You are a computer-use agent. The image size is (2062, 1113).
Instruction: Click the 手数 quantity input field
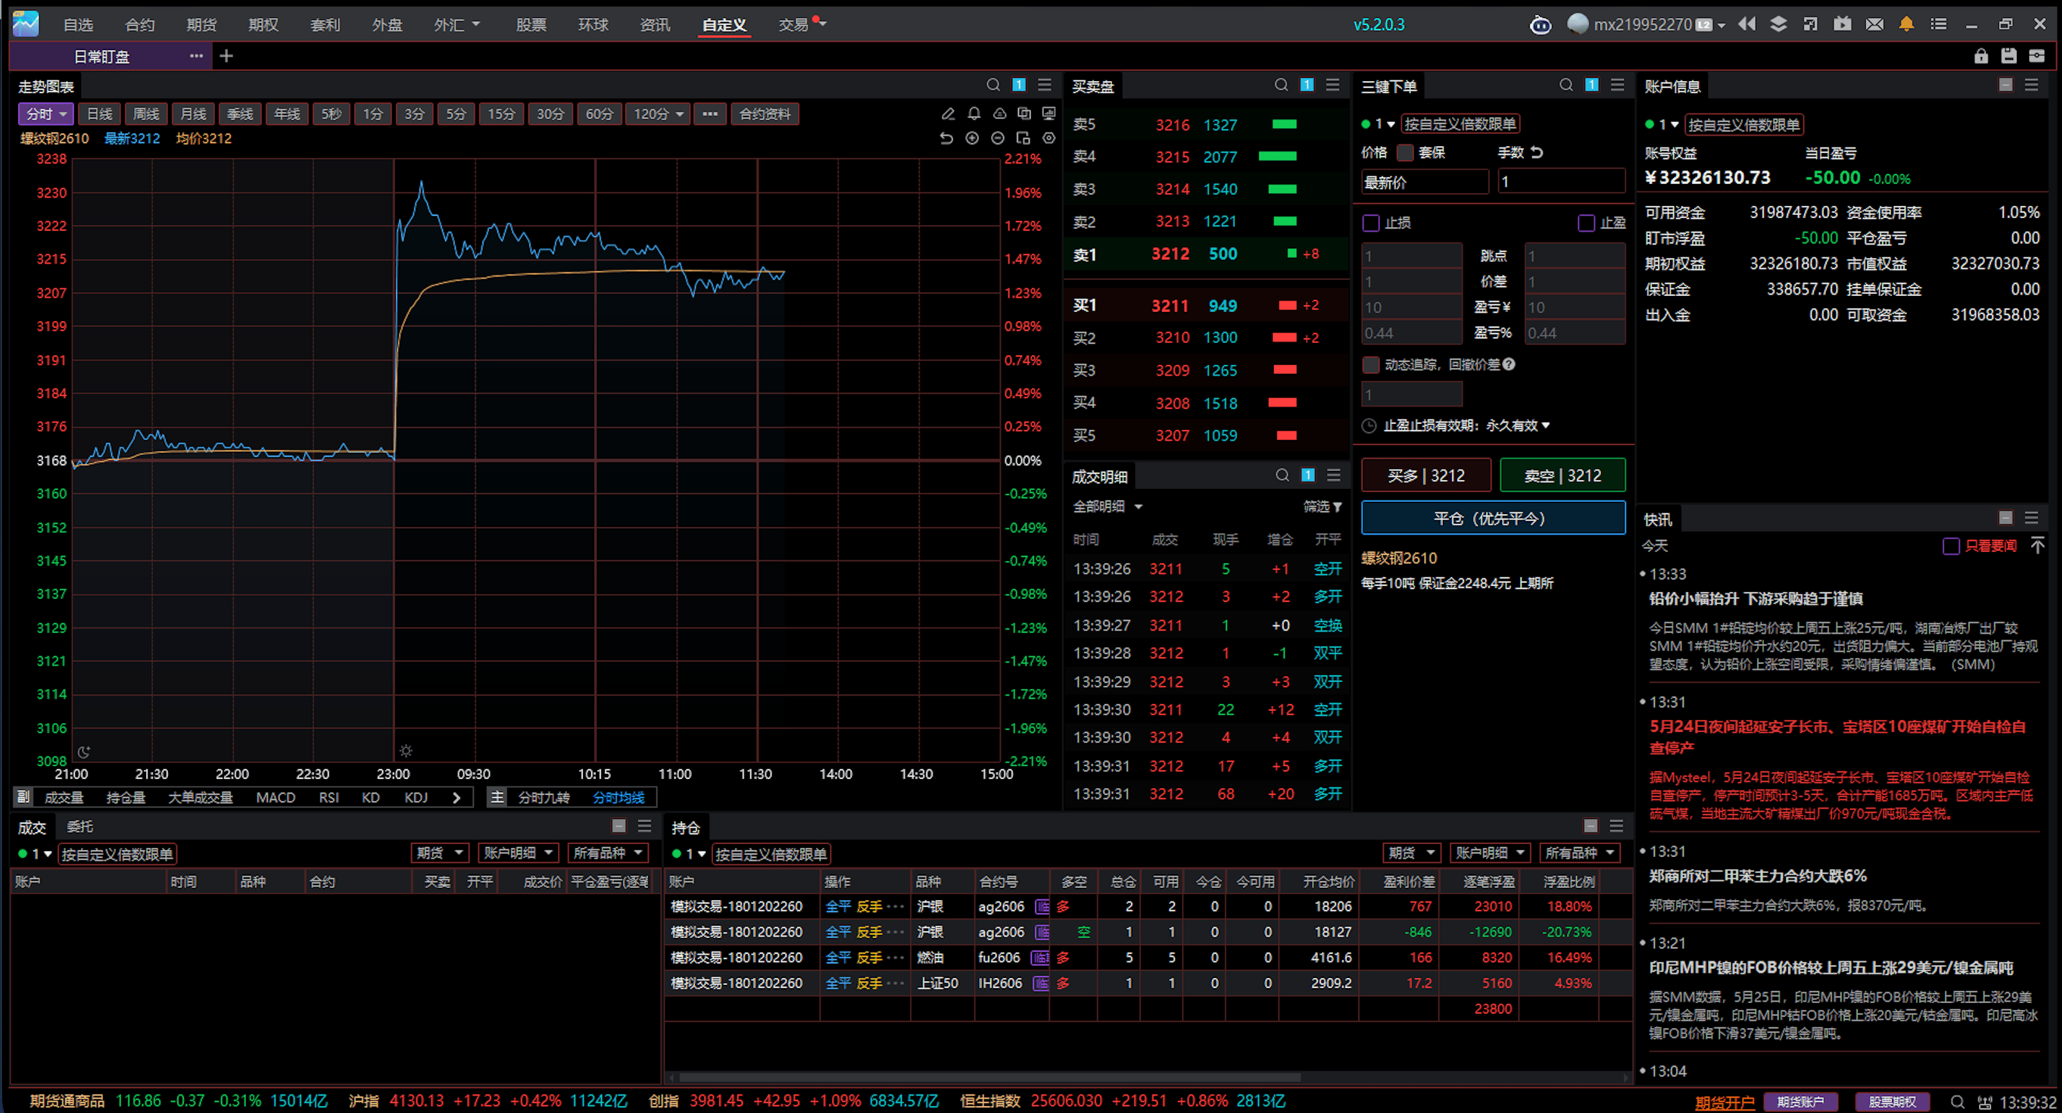1561,181
